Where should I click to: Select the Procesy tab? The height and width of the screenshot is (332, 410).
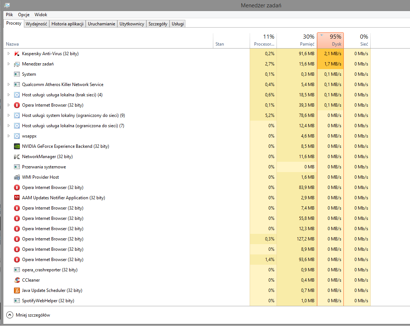tap(14, 23)
